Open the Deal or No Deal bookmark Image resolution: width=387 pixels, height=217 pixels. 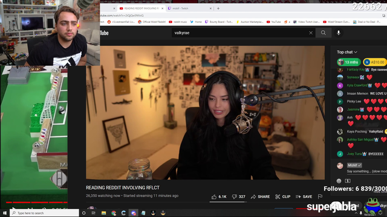point(367,22)
